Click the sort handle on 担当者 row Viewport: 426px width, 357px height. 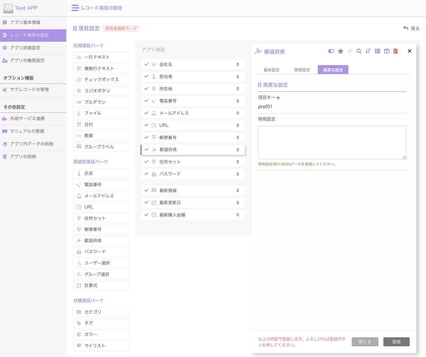(x=238, y=76)
